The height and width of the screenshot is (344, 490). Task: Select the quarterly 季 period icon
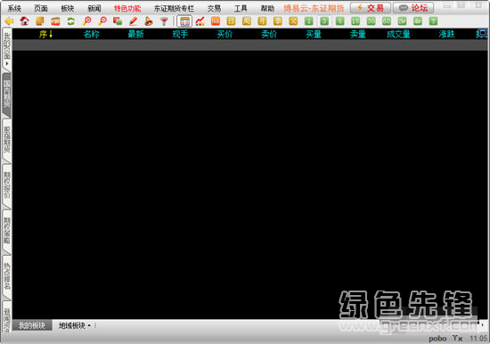(277, 21)
